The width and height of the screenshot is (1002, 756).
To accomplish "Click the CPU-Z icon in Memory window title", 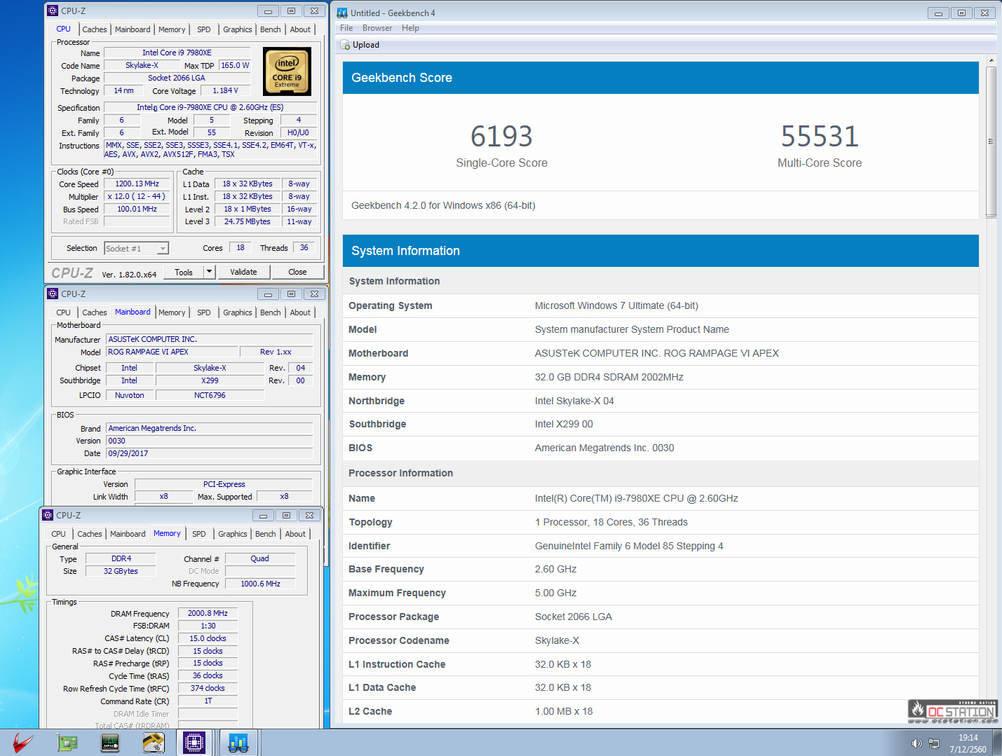I will coord(48,515).
